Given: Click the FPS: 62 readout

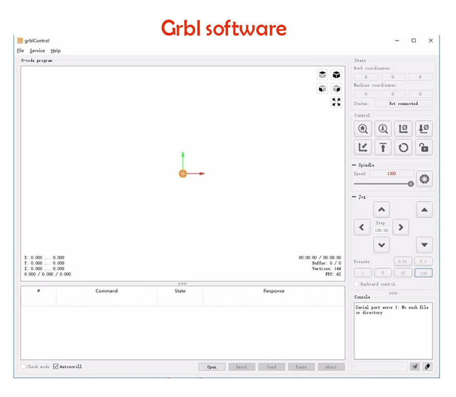Looking at the screenshot, I should pyautogui.click(x=333, y=274).
